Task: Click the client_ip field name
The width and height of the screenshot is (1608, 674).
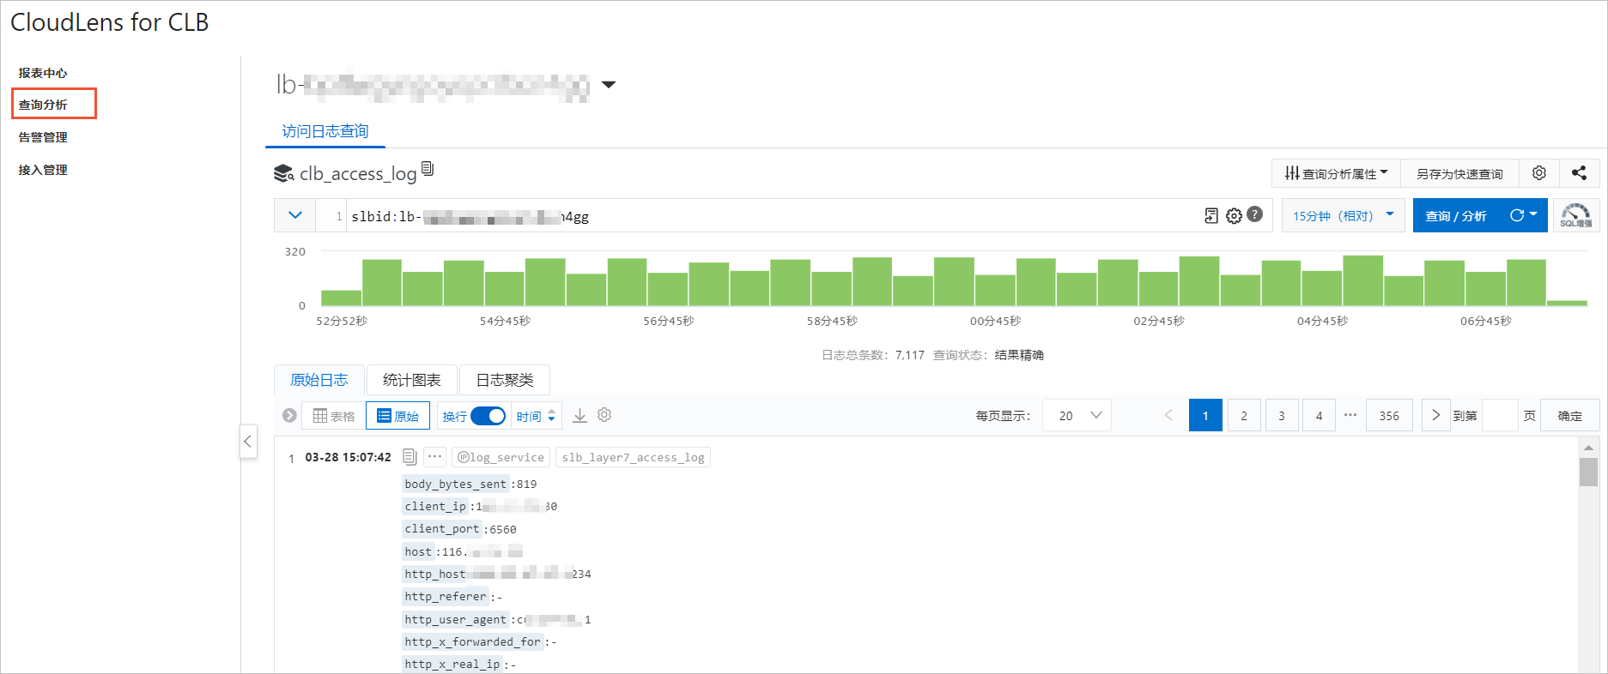Action: 435,506
